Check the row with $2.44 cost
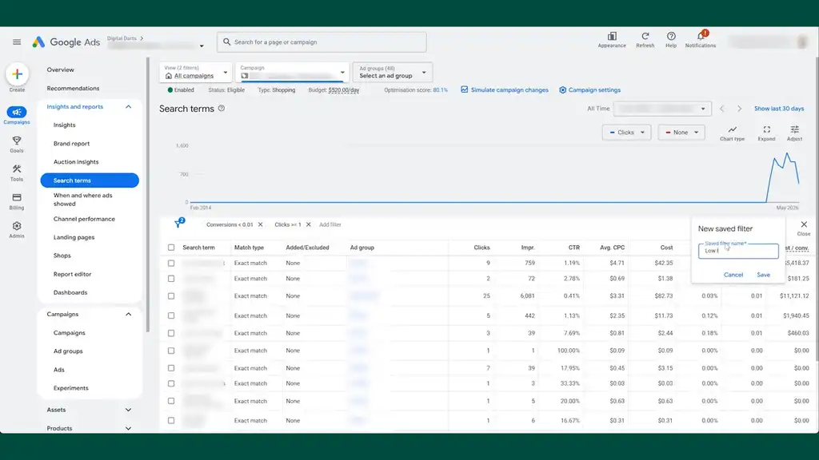The image size is (819, 460). point(171,333)
